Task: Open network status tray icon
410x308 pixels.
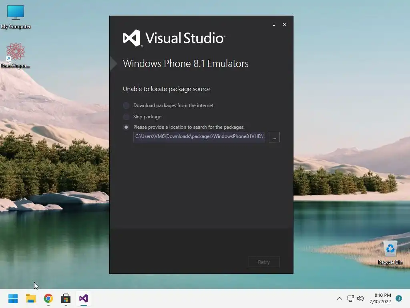Action: click(x=351, y=298)
